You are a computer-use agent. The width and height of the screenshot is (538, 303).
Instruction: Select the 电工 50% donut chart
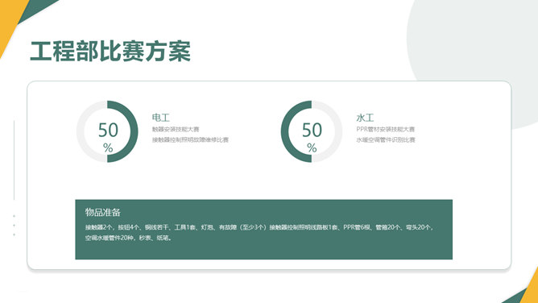107,131
